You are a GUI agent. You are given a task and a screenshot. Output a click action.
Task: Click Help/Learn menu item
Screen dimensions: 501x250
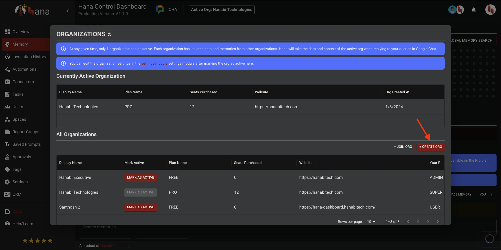click(23, 224)
